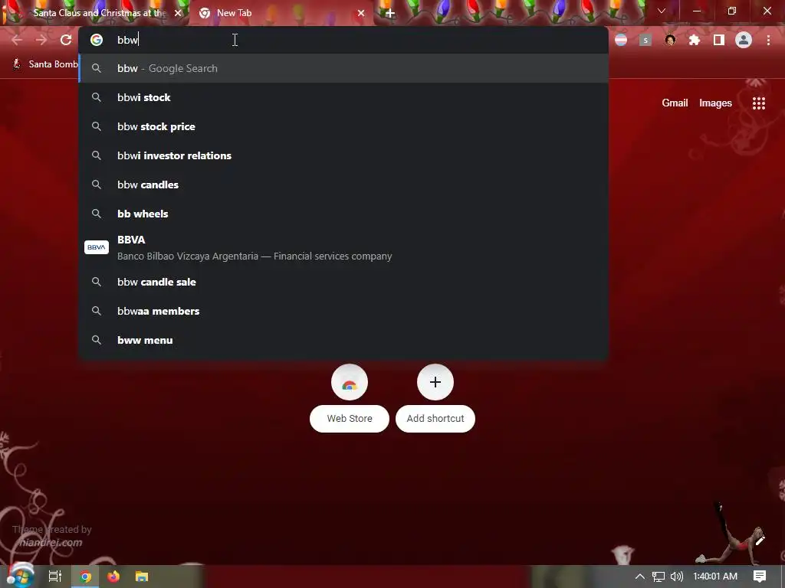Pick the 'bww menu' suggestion
The height and width of the screenshot is (588, 785).
tap(343, 340)
